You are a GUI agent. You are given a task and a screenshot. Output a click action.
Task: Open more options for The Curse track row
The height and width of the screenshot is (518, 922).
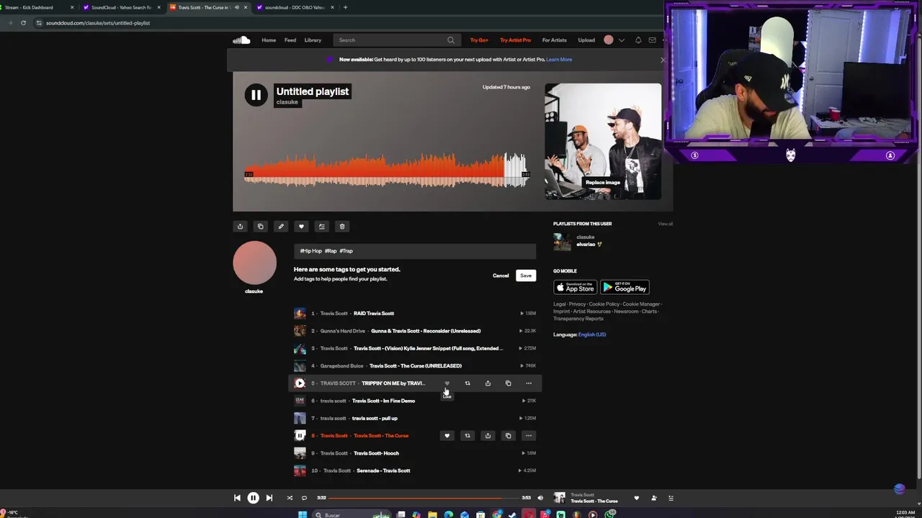pos(529,436)
